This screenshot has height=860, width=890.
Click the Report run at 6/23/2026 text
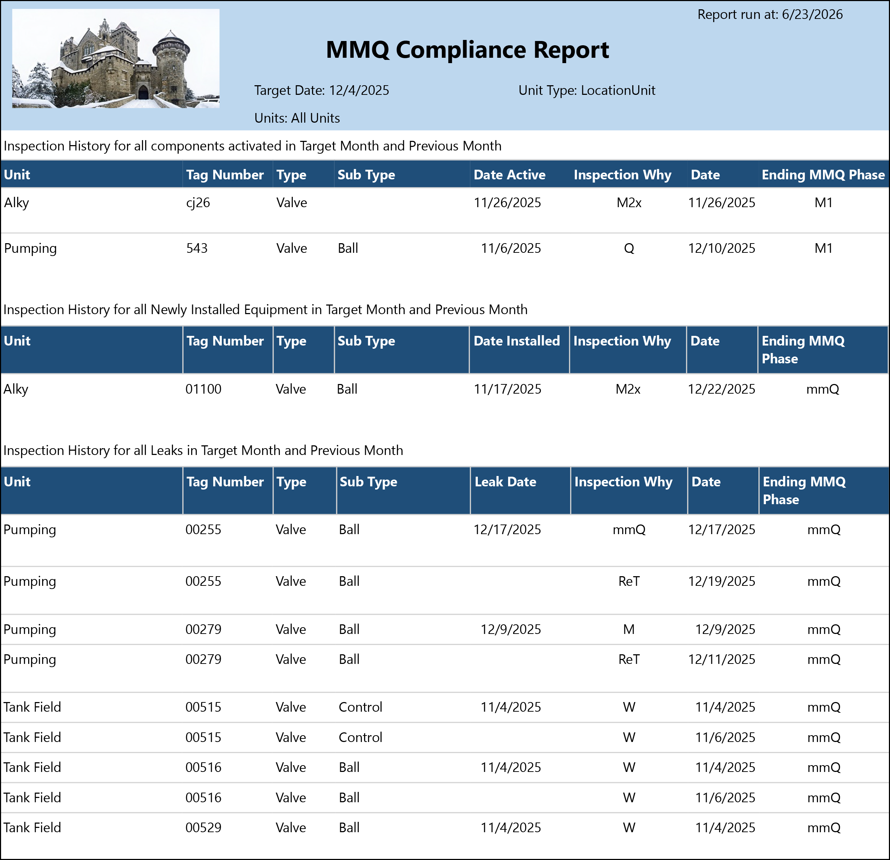pyautogui.click(x=770, y=15)
